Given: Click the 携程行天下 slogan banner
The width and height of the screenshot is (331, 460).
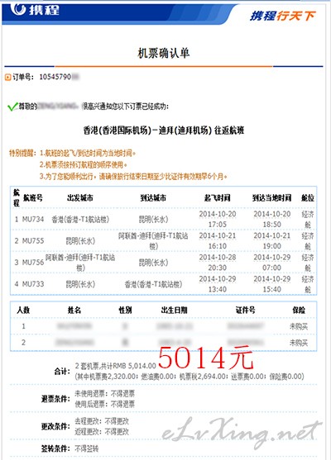Looking at the screenshot, I should [282, 17].
